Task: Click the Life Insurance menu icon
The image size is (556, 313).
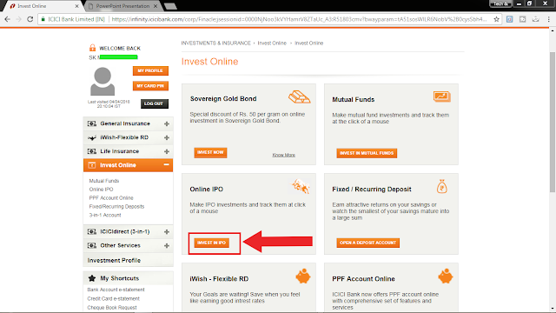Action: (x=92, y=151)
